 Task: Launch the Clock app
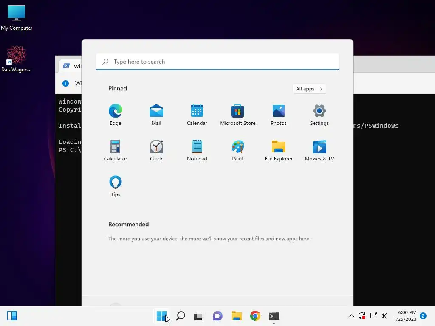tap(156, 151)
